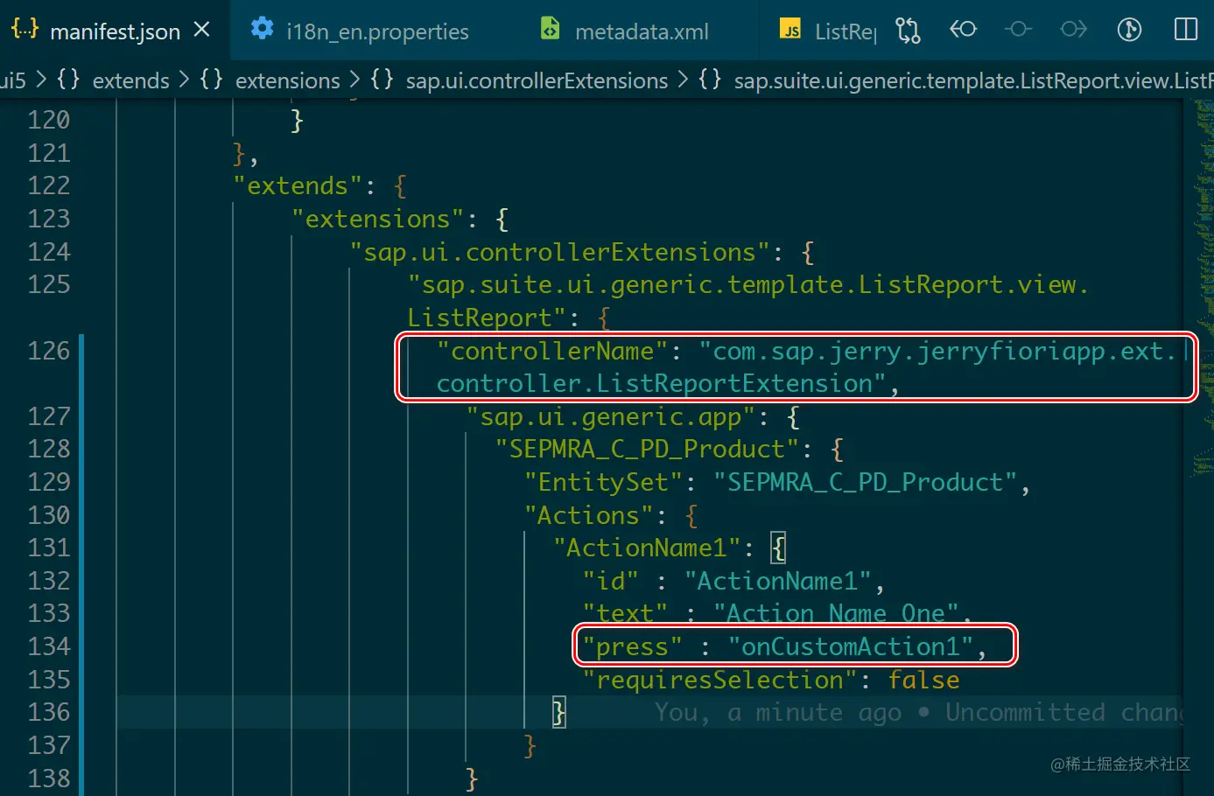1214x796 pixels.
Task: Switch to the ListRep JS file tab
Action: pyautogui.click(x=827, y=31)
